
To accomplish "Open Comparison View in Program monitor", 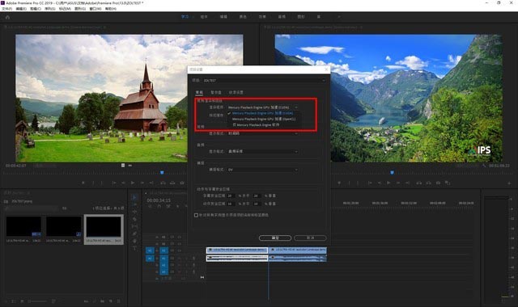I will coord(448,183).
